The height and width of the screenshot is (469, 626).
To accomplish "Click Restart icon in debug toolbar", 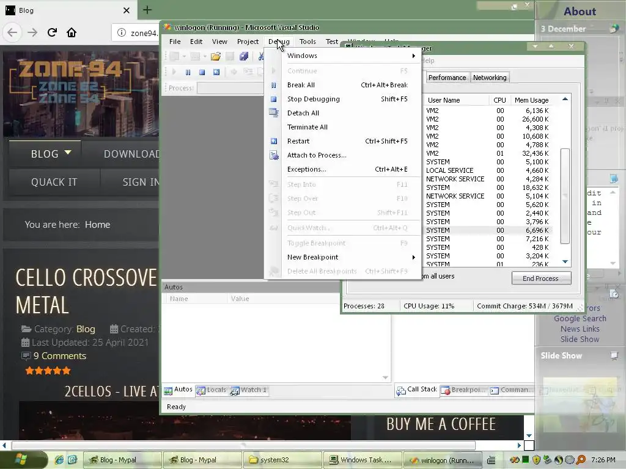I will (216, 72).
